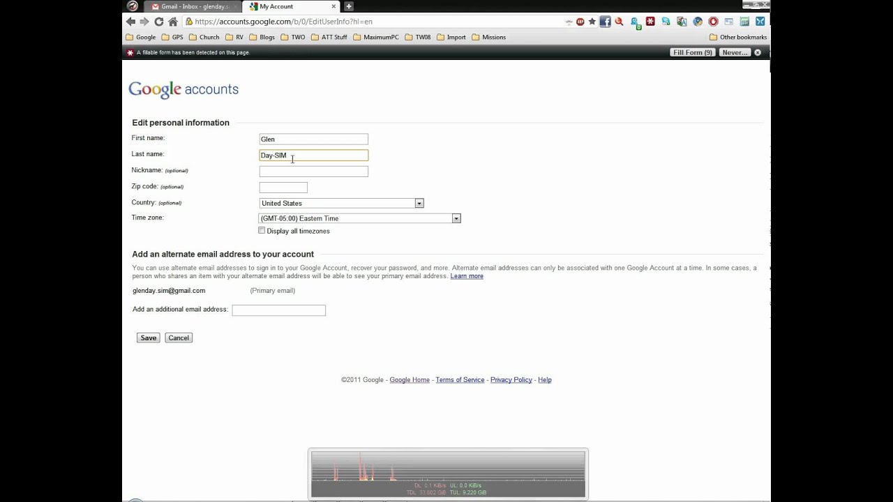
Task: Click the Fill Form (9) button
Action: pyautogui.click(x=693, y=52)
